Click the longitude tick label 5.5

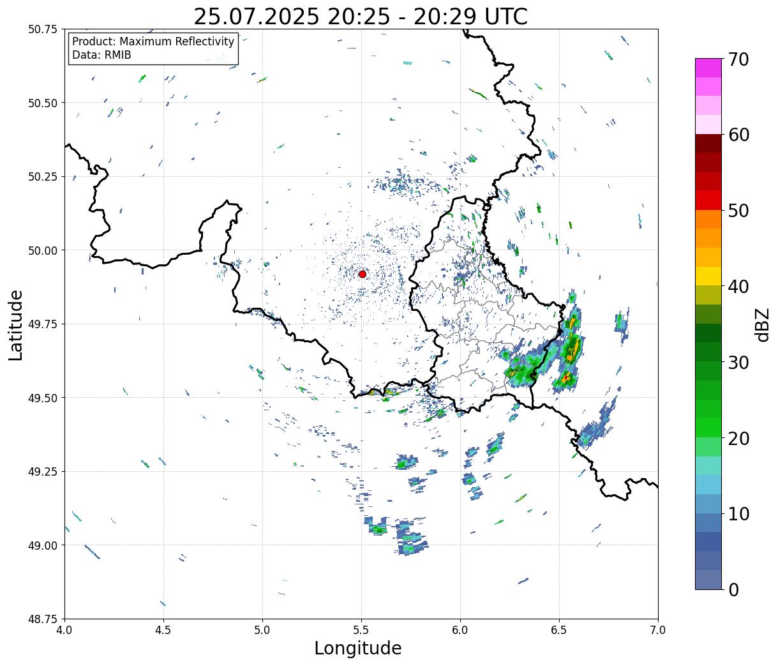[x=362, y=630]
